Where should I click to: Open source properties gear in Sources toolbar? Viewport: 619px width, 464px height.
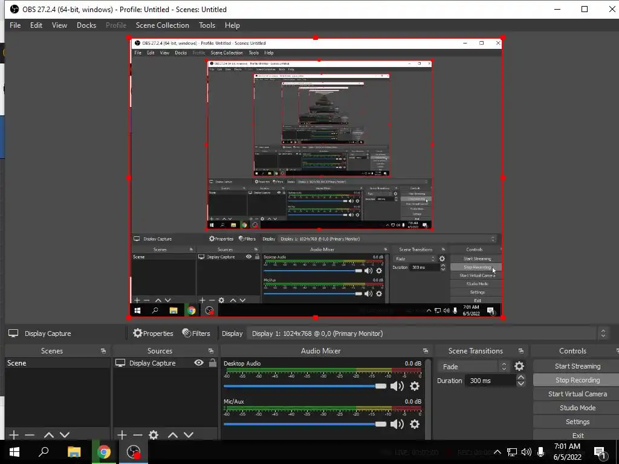pos(154,435)
